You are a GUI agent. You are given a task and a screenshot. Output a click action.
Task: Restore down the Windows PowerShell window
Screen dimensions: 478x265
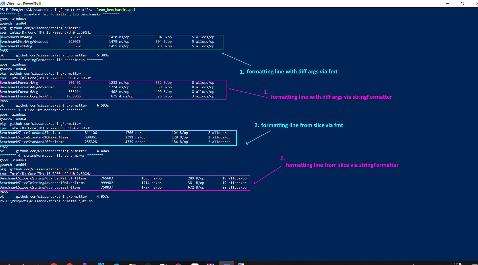tap(462, 4)
